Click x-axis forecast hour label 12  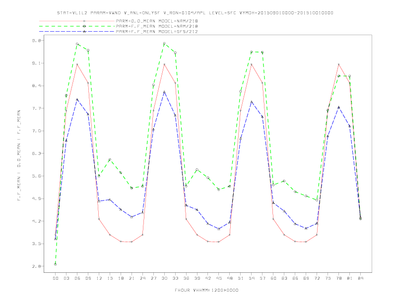(99, 278)
